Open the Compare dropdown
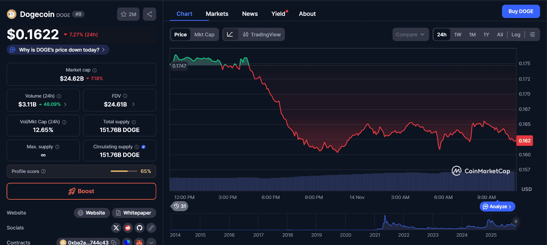Image resolution: width=547 pixels, height=245 pixels. pyautogui.click(x=410, y=34)
